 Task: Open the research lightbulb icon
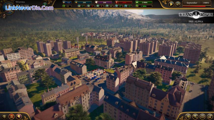click(x=19, y=116)
